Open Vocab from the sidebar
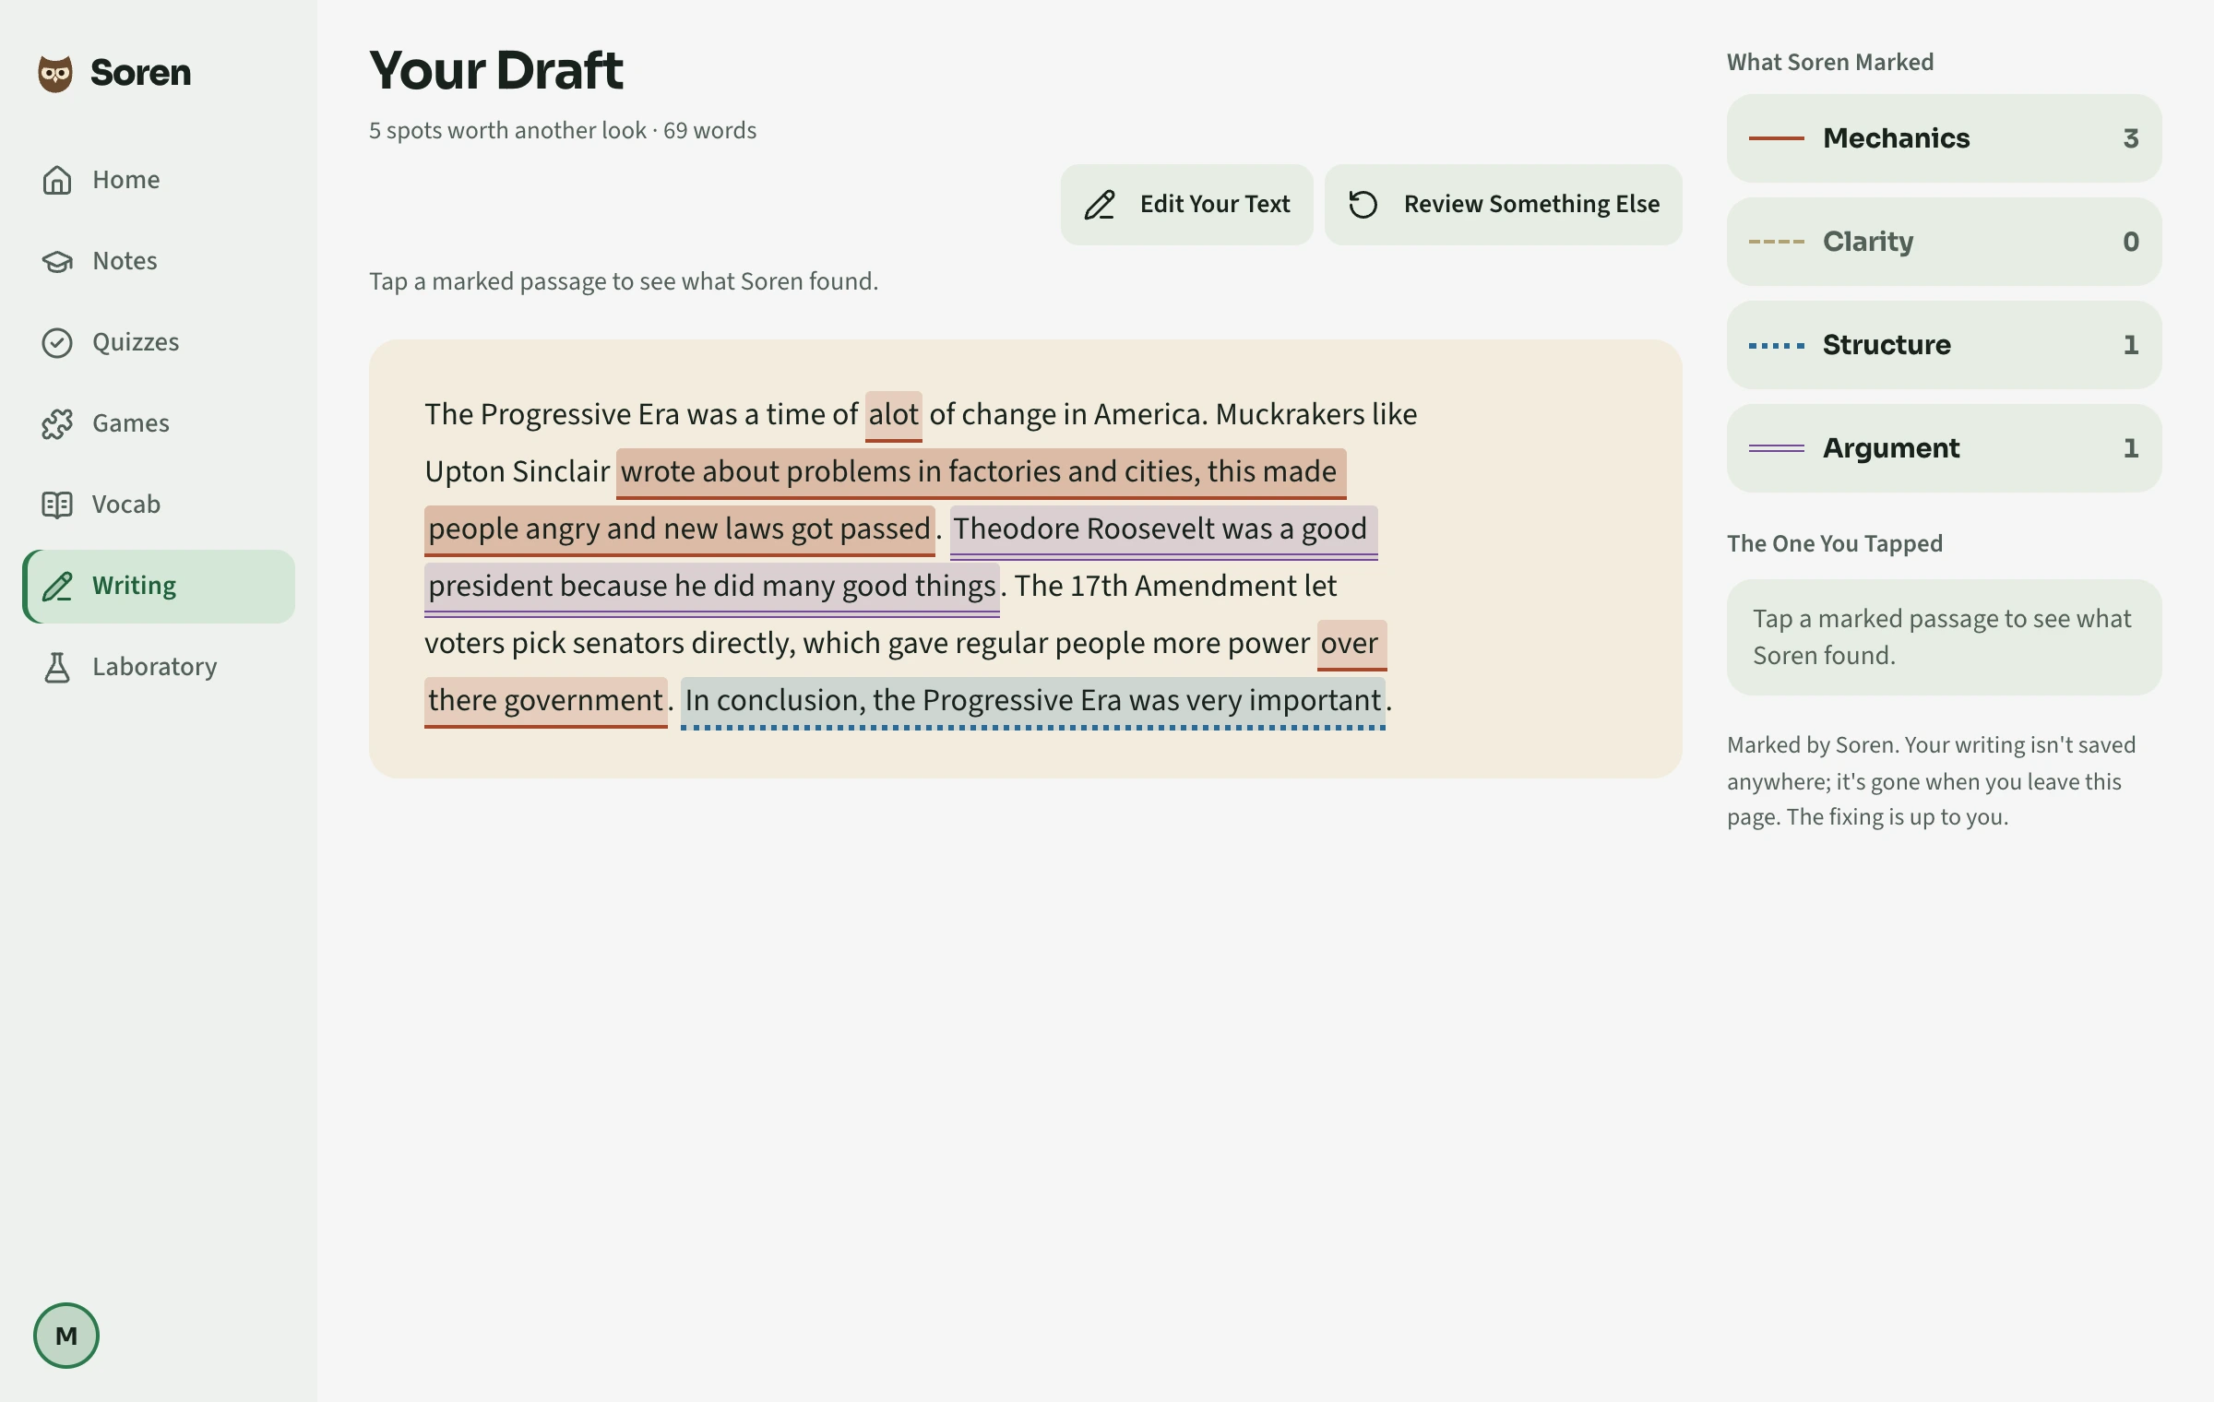The image size is (2214, 1402). (x=159, y=505)
